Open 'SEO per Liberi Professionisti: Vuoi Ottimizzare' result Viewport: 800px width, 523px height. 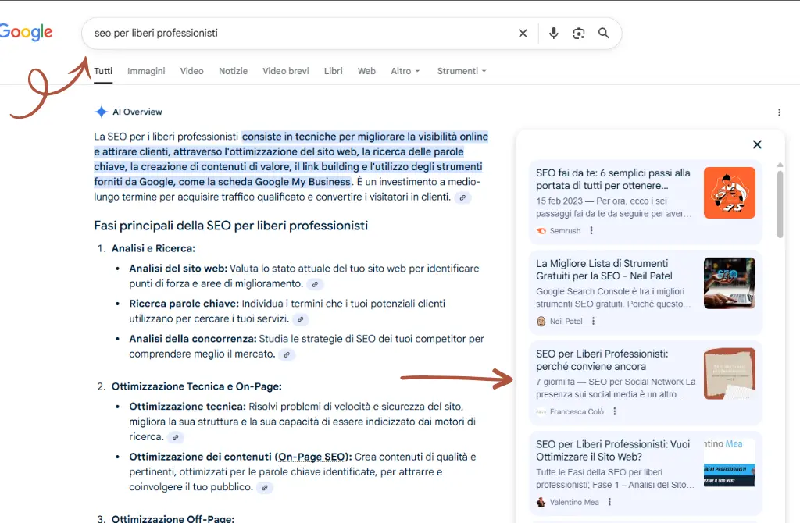(612, 450)
